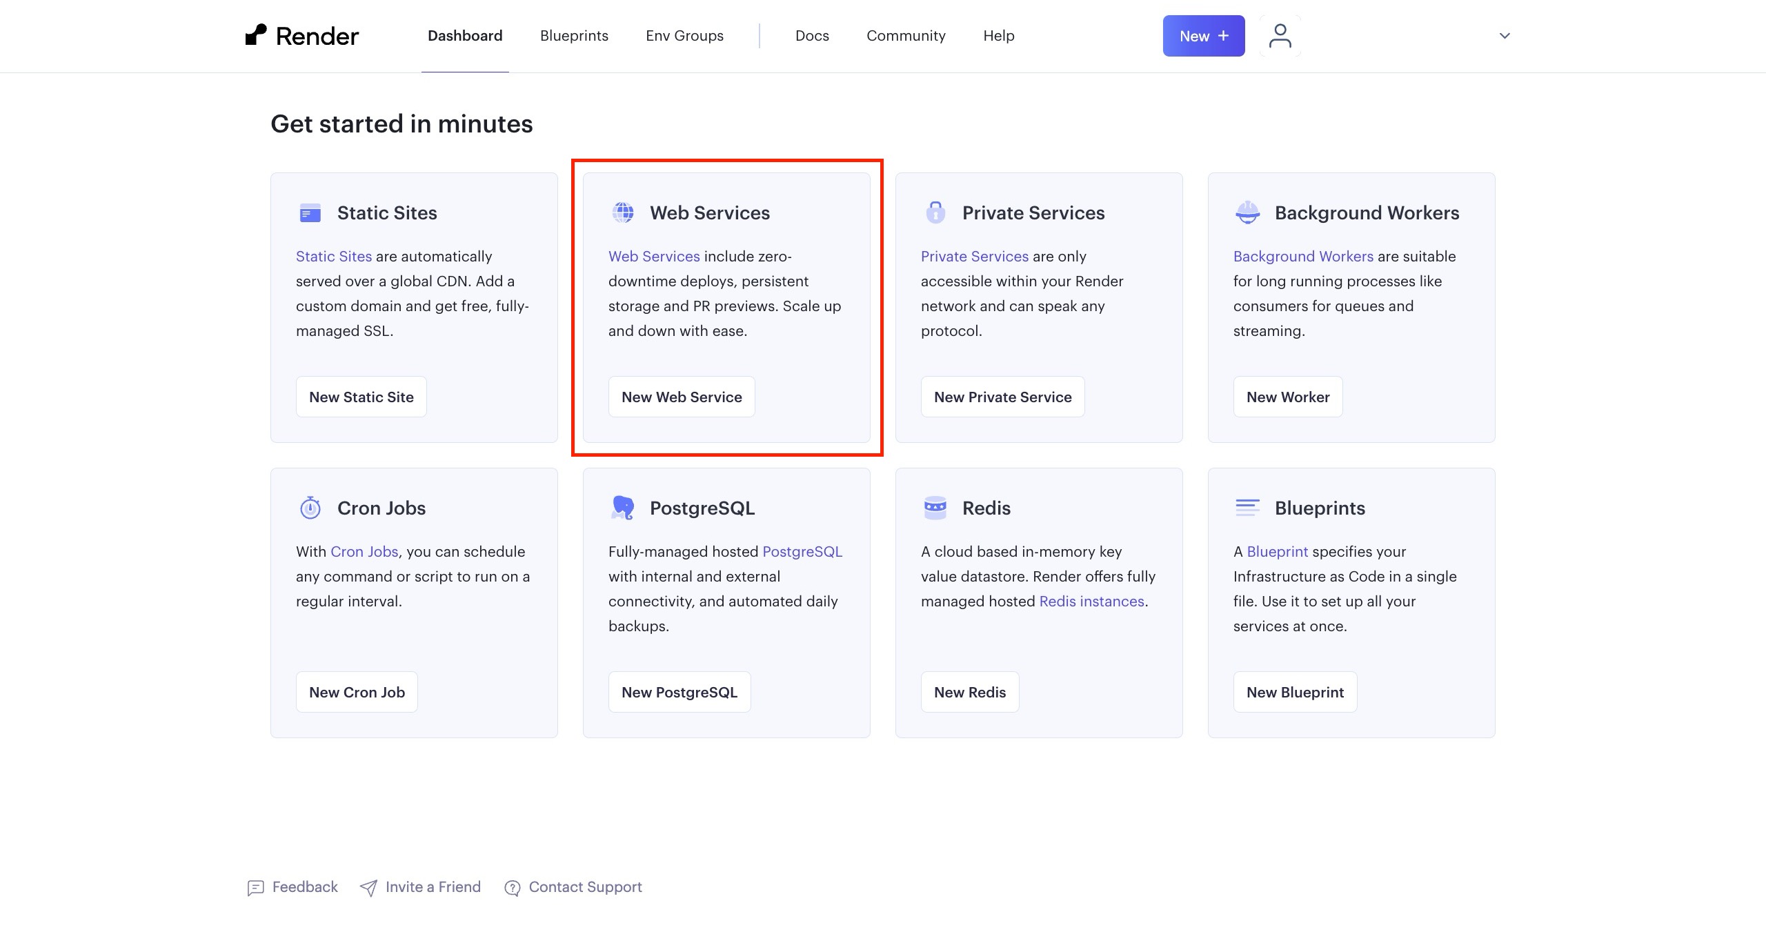Click the Web Services globe icon
1766x932 pixels.
coord(623,212)
